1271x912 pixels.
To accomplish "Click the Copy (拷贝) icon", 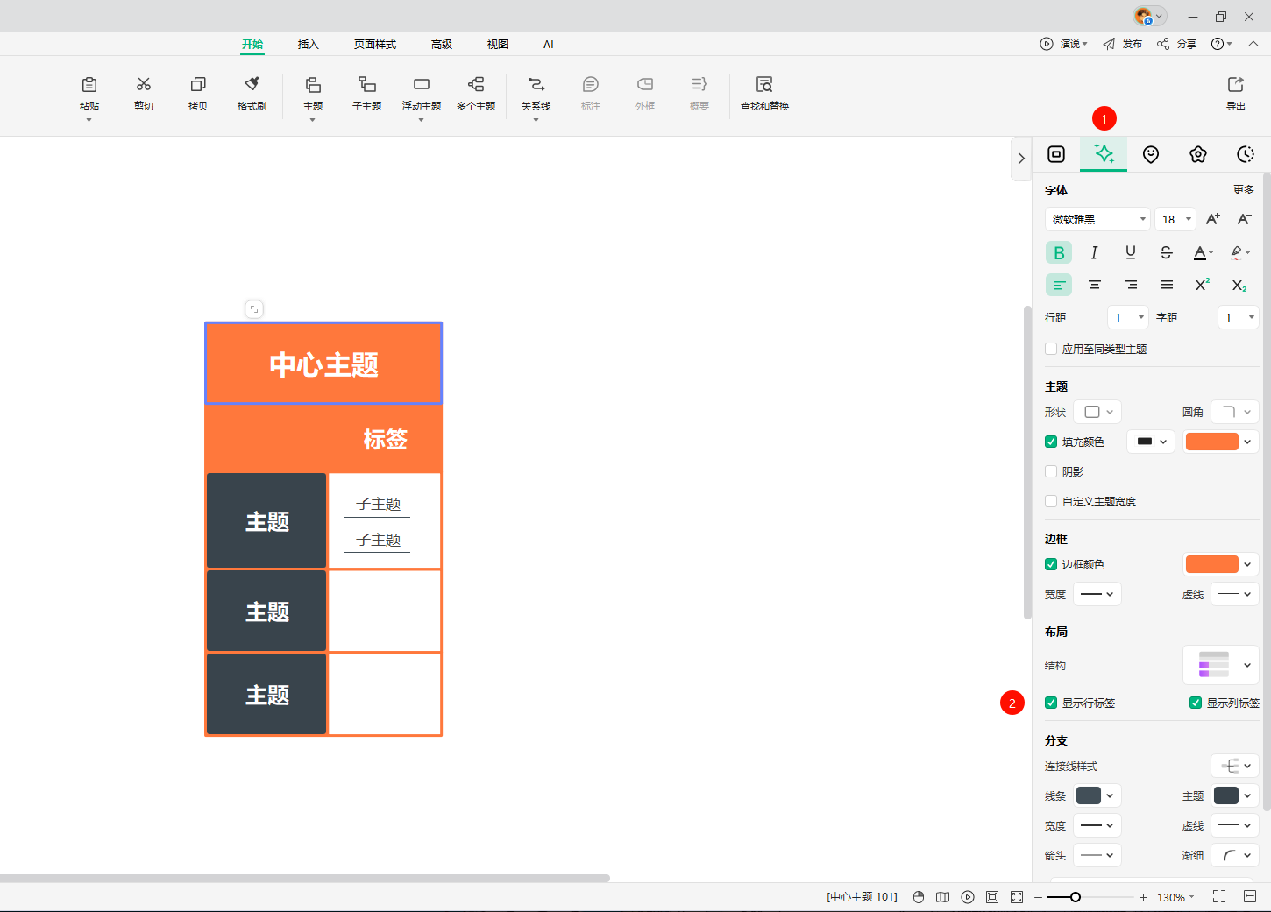I will point(198,85).
